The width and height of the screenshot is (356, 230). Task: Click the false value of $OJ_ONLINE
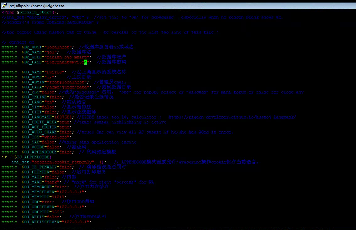55,97
